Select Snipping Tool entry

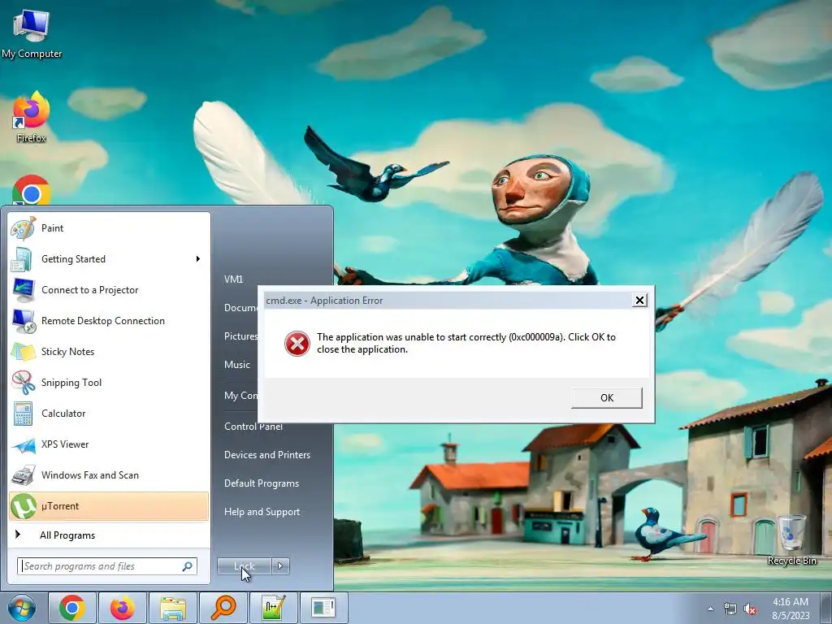pos(109,383)
